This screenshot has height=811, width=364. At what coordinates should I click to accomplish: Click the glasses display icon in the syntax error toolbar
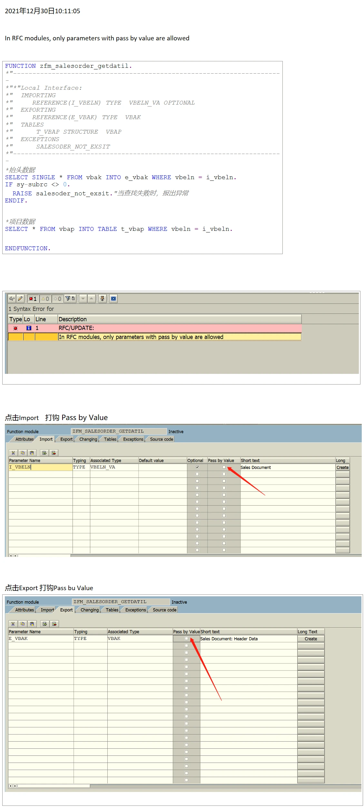click(x=12, y=299)
